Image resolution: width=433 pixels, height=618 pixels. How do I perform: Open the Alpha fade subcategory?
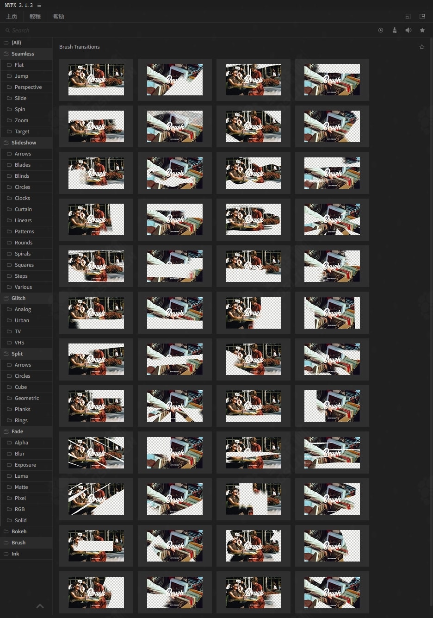(x=26, y=443)
